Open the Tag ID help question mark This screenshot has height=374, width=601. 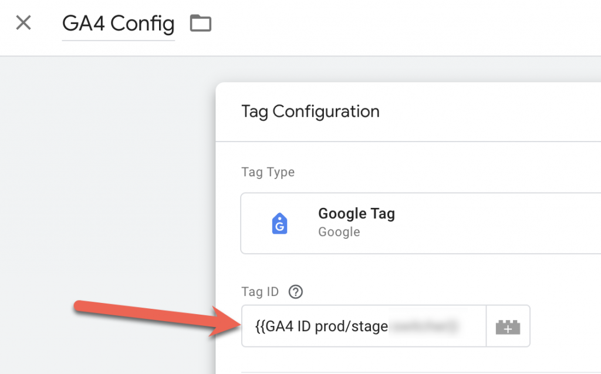(296, 292)
